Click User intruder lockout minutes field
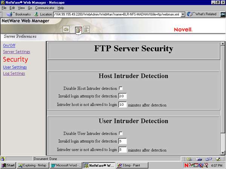 point(122,149)
